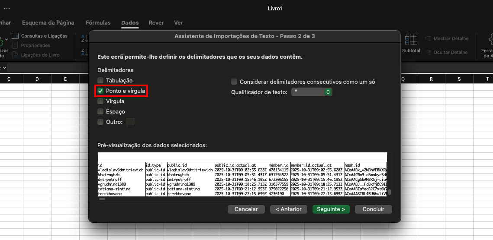This screenshot has height=240, width=493.
Task: Switch to the Fórmulas ribbon tab
Action: pos(98,23)
